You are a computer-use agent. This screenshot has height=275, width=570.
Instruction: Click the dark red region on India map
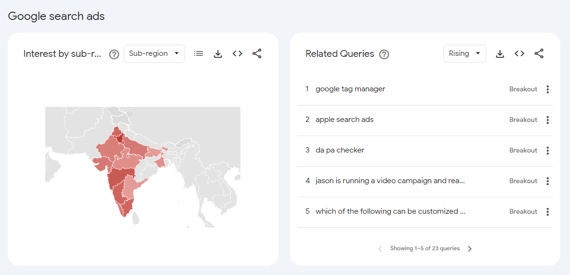pyautogui.click(x=120, y=138)
